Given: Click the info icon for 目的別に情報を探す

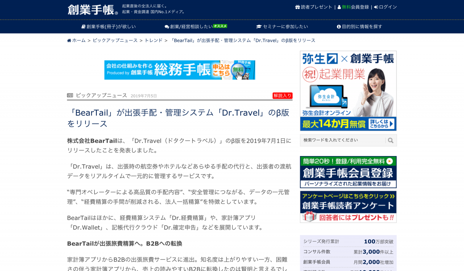Looking at the screenshot, I should coord(339,27).
